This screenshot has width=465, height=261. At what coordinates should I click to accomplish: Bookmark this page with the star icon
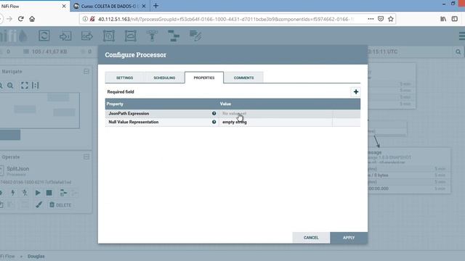point(391,19)
